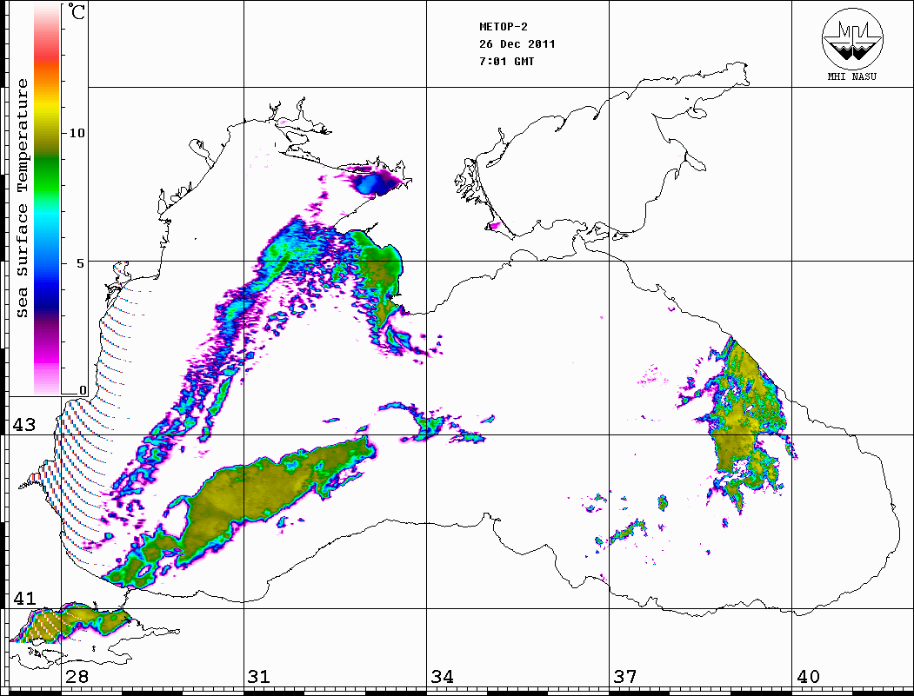This screenshot has height=696, width=914.
Task: Click the longitude label '28'
Action: coord(77,676)
